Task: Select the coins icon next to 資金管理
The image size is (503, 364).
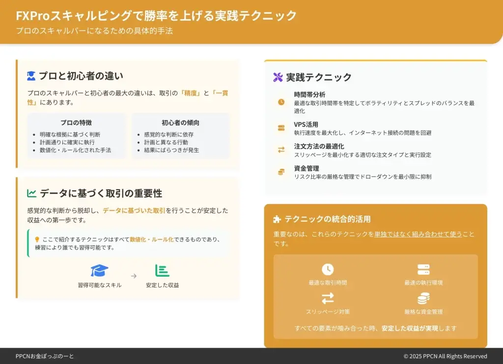Action: tap(281, 172)
